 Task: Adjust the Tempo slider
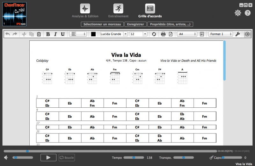(134, 157)
